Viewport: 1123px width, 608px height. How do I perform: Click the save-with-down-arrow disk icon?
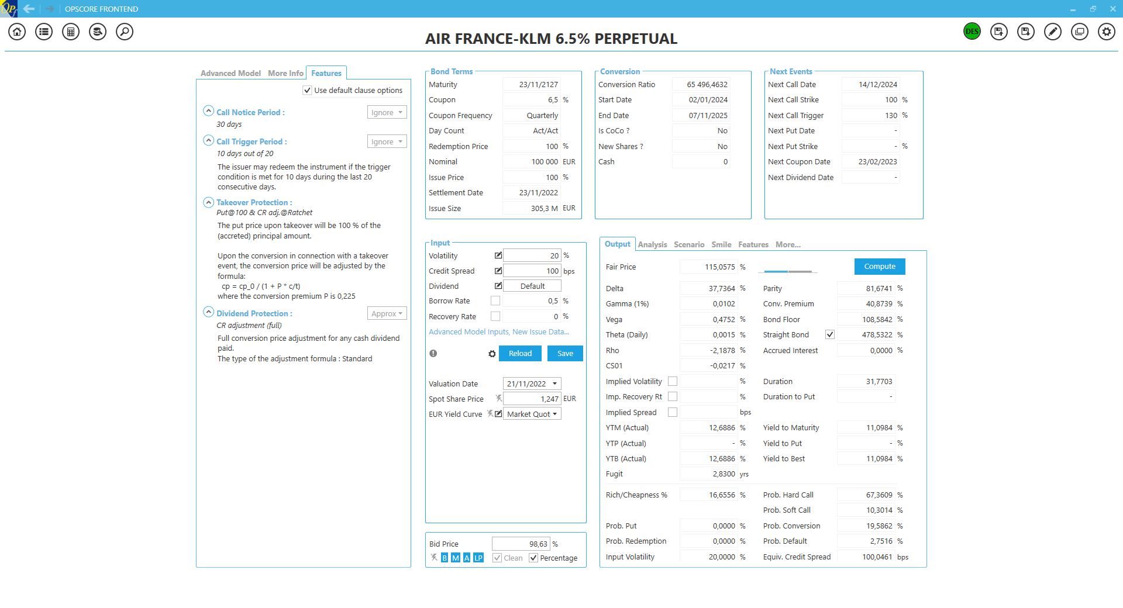tap(1026, 32)
